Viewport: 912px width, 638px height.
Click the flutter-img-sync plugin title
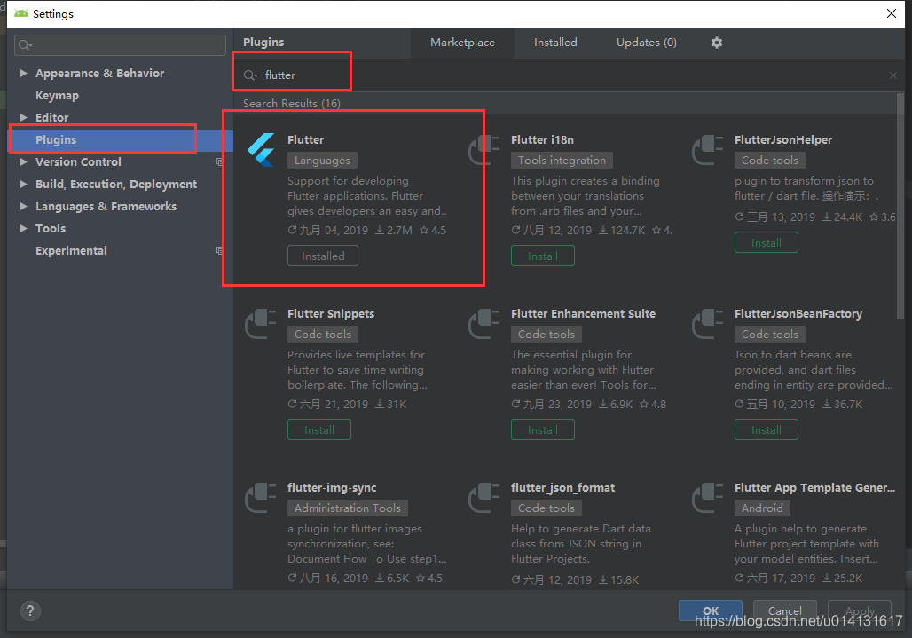pyautogui.click(x=332, y=487)
